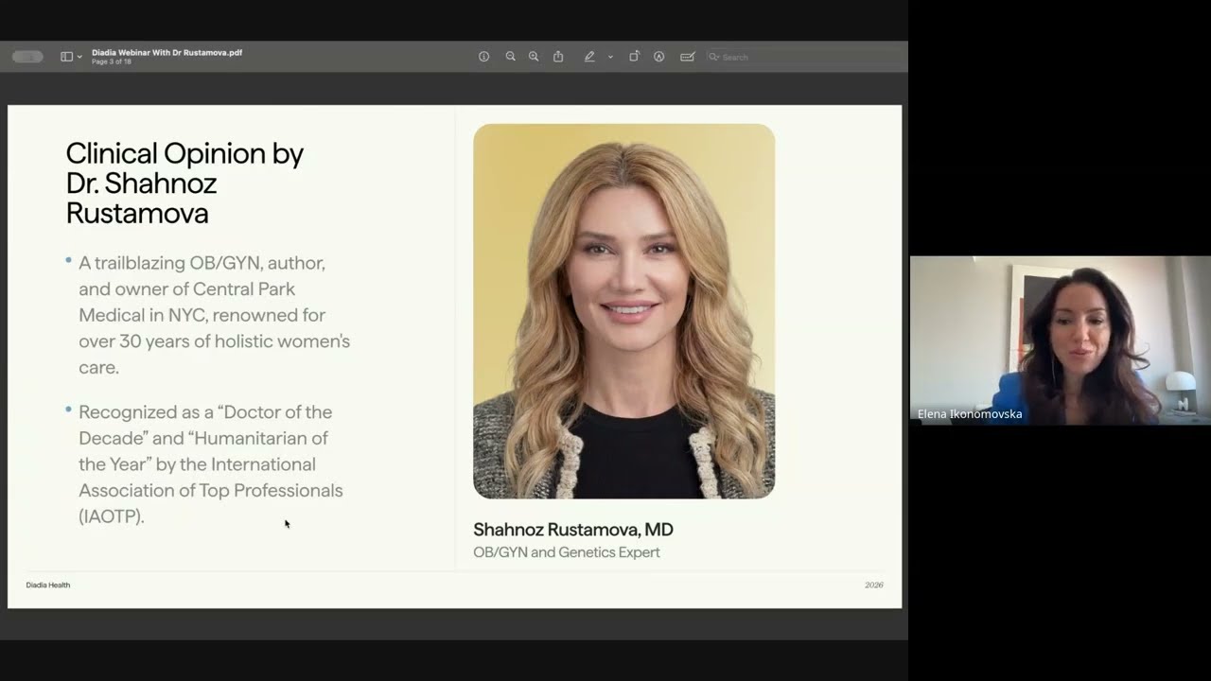Screen dimensions: 1211x681
Task: Show the Markup toolbar
Action: (x=658, y=57)
